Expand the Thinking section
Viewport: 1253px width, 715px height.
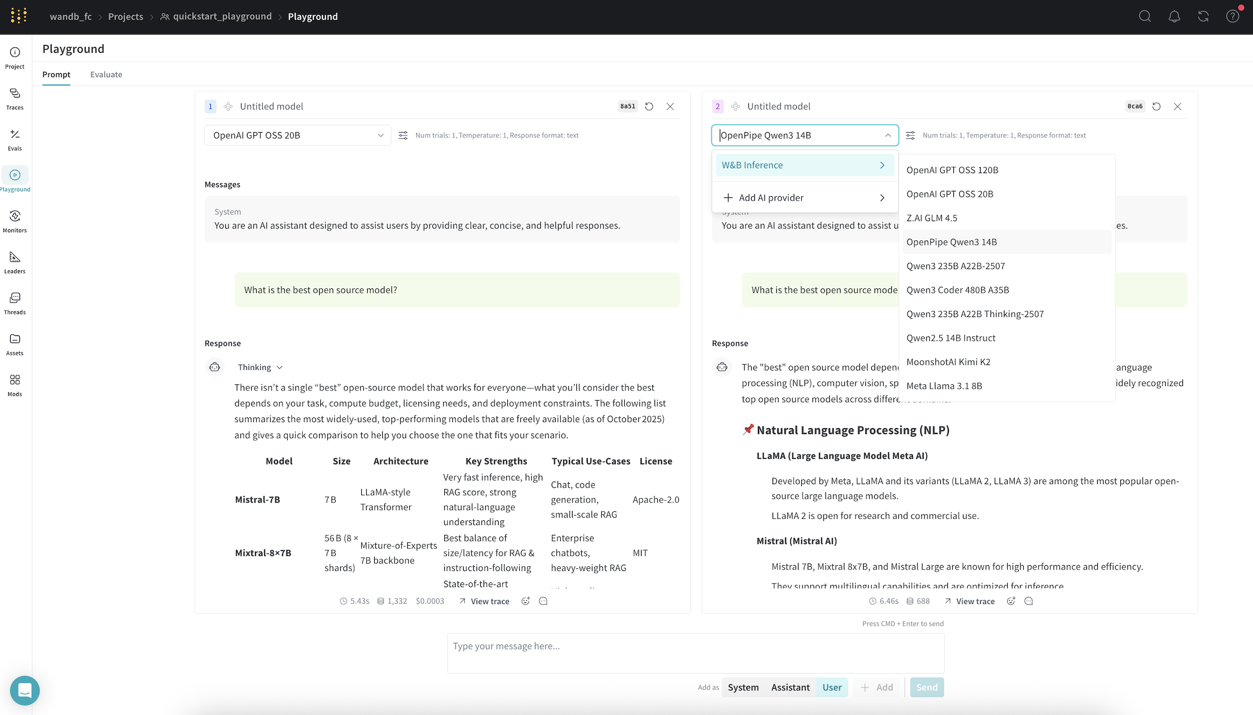click(x=260, y=367)
